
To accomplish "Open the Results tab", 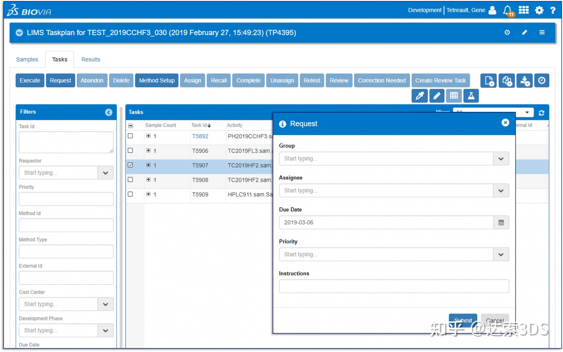I will [90, 59].
